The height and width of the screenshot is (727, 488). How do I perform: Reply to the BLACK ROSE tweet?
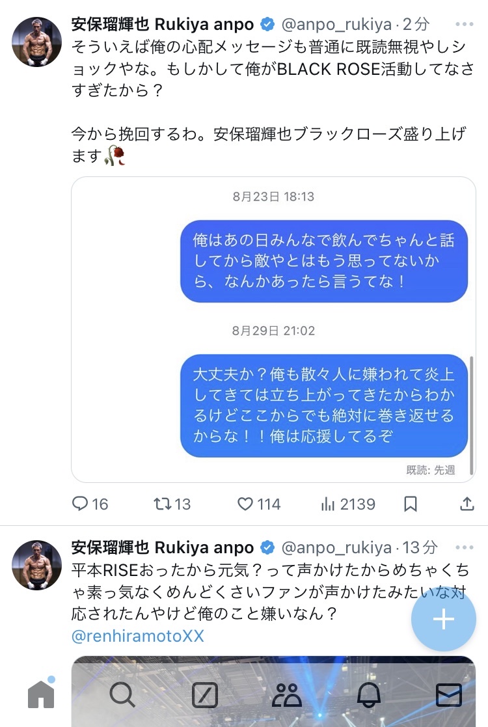[x=81, y=504]
